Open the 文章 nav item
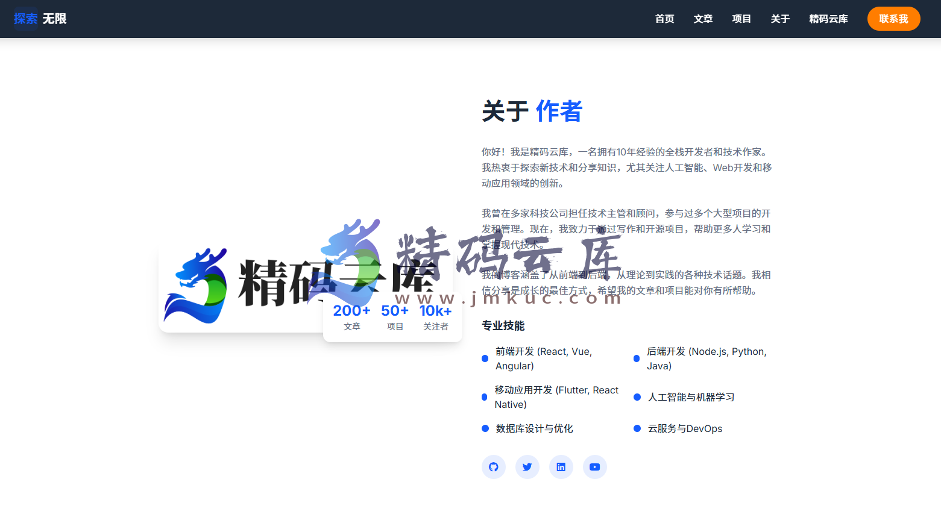Screen dimensions: 941x526 pyautogui.click(x=703, y=19)
